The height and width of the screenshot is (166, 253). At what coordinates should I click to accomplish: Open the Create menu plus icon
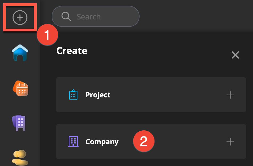20,18
